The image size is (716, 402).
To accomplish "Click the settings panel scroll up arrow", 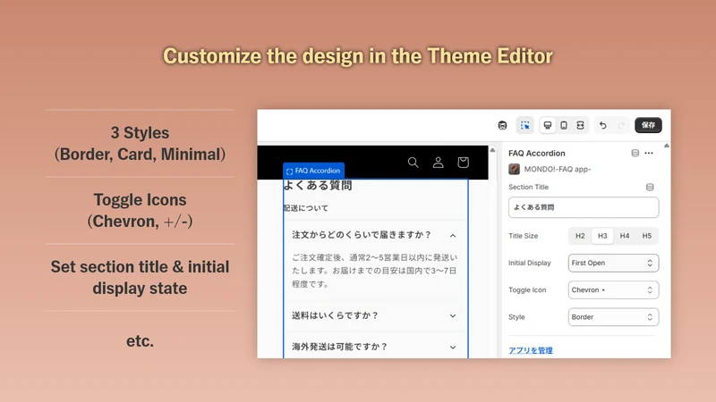I will tap(667, 146).
